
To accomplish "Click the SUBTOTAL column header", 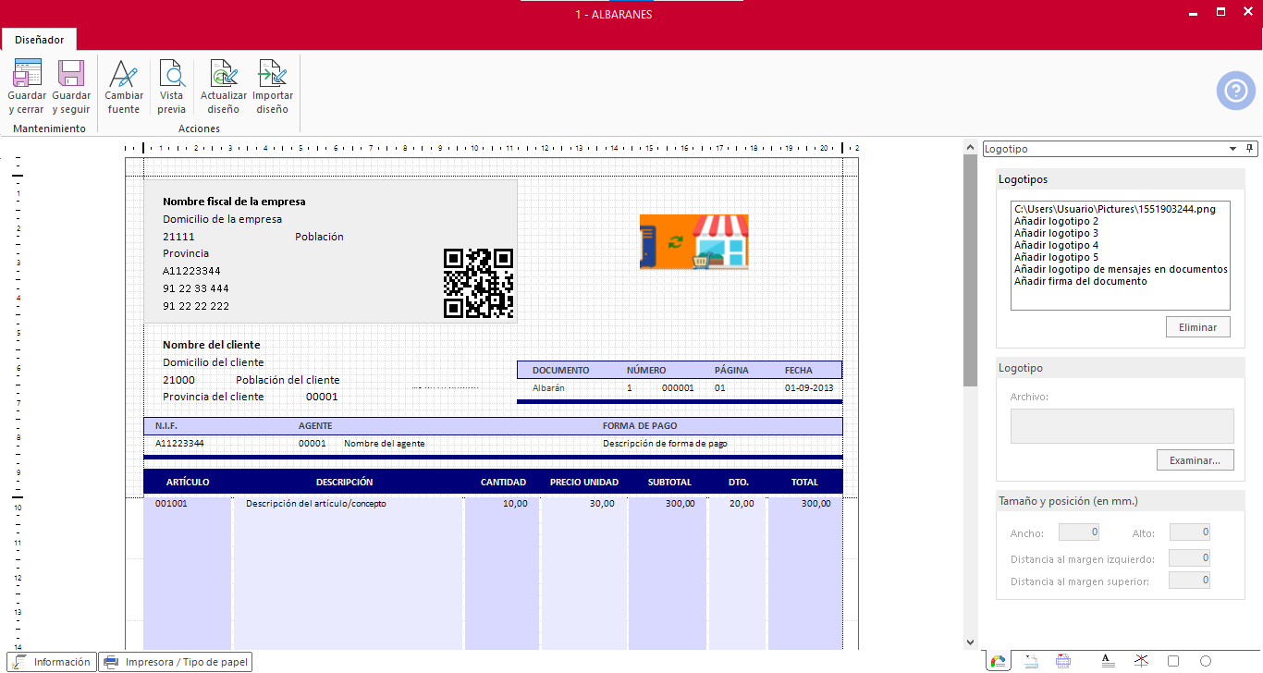I will pyautogui.click(x=669, y=483).
